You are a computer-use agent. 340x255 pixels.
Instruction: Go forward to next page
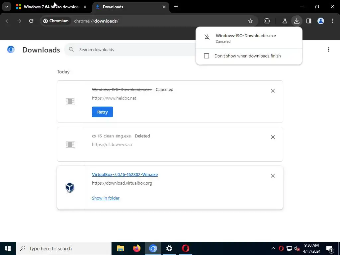[19, 21]
